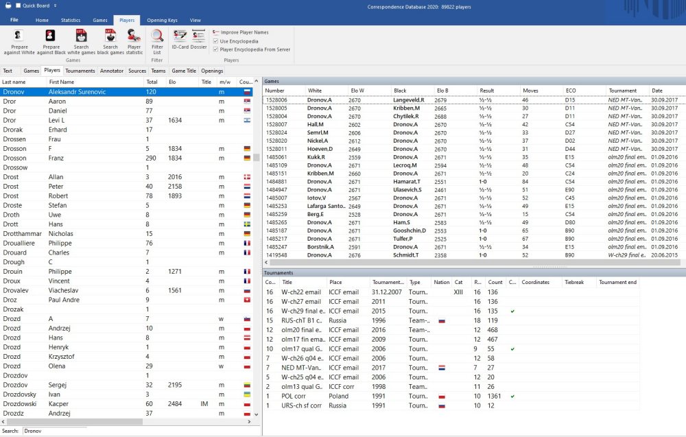Toggle Player Encyclopedia From Server checkbox
The height and width of the screenshot is (437, 686).
(215, 49)
